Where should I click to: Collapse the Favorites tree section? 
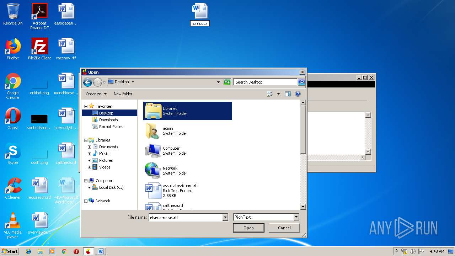pyautogui.click(x=86, y=106)
